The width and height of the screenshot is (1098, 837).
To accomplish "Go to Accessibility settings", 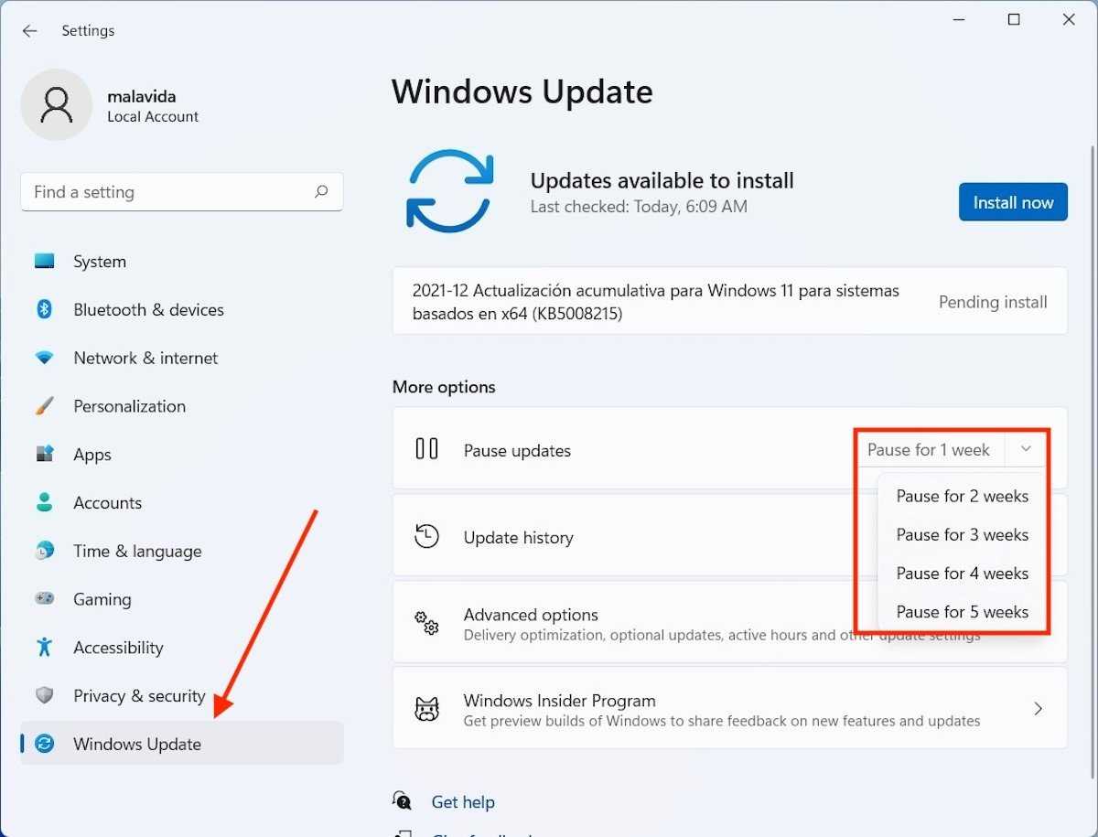I will coord(182,647).
